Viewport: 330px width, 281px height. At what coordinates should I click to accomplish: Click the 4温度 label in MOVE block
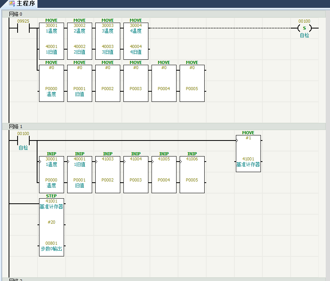tap(136, 31)
